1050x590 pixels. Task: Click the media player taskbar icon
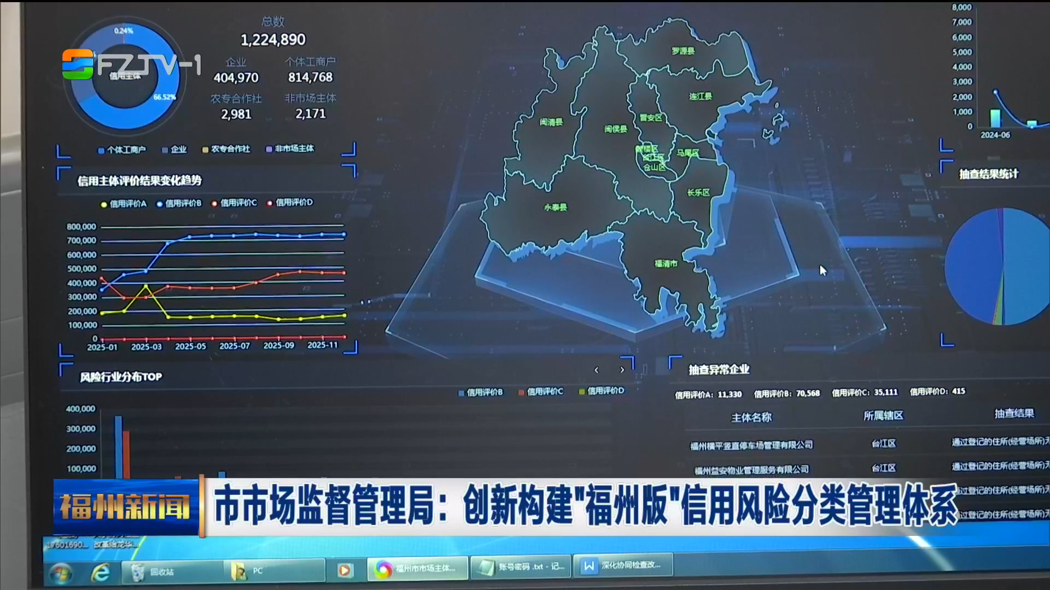(x=345, y=570)
